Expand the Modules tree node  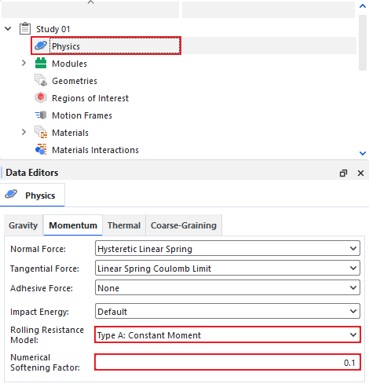[24, 63]
